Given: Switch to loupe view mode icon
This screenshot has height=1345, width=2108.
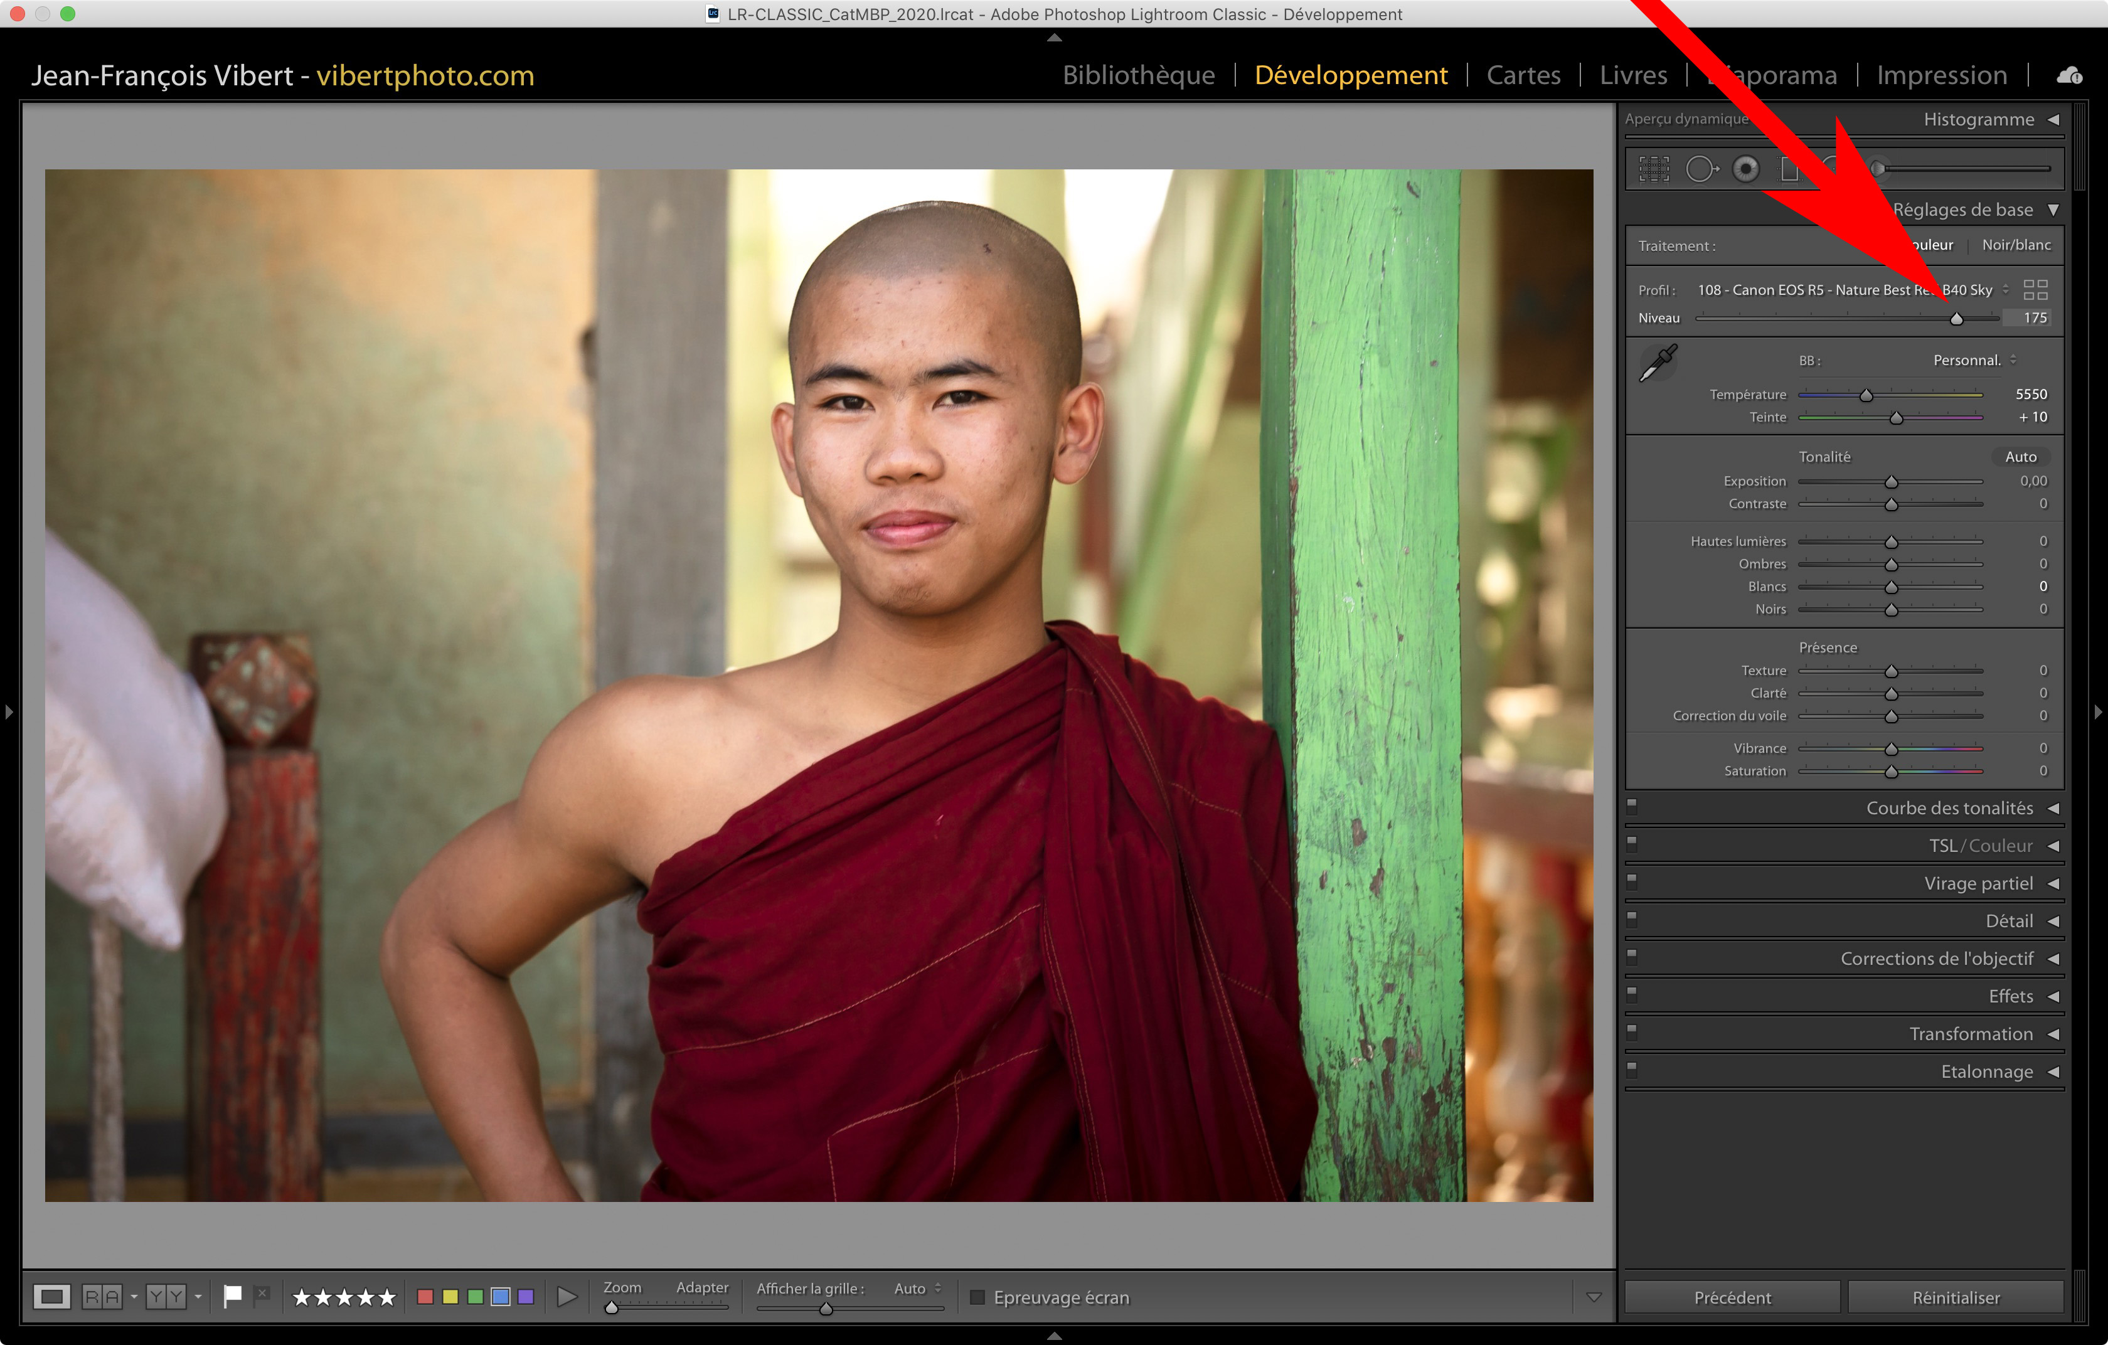Looking at the screenshot, I should [51, 1296].
